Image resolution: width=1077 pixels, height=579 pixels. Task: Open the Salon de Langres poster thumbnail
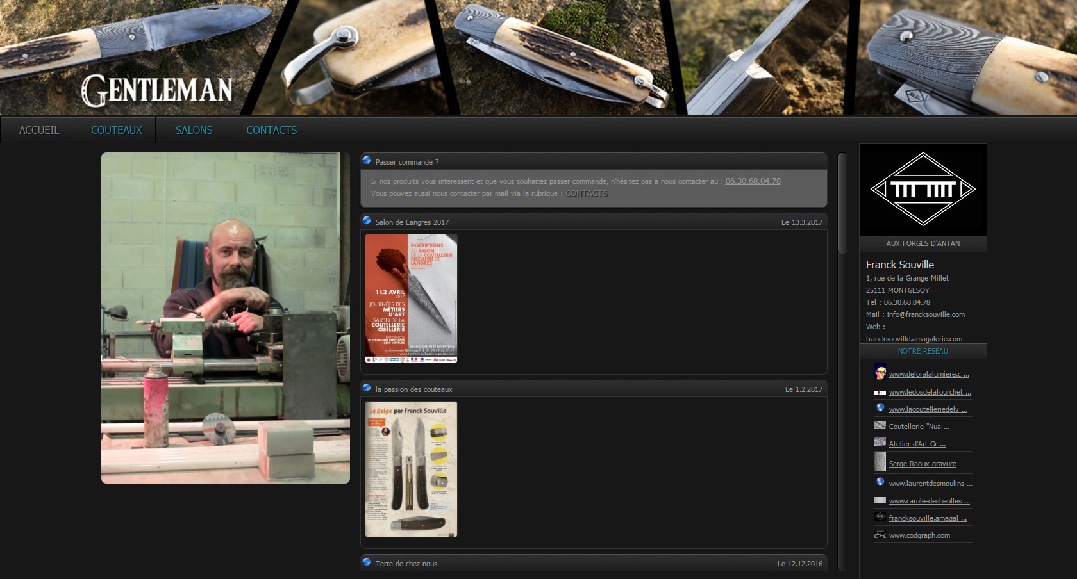[411, 298]
